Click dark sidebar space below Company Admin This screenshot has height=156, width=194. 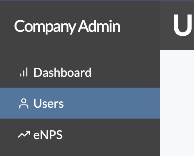80,46
